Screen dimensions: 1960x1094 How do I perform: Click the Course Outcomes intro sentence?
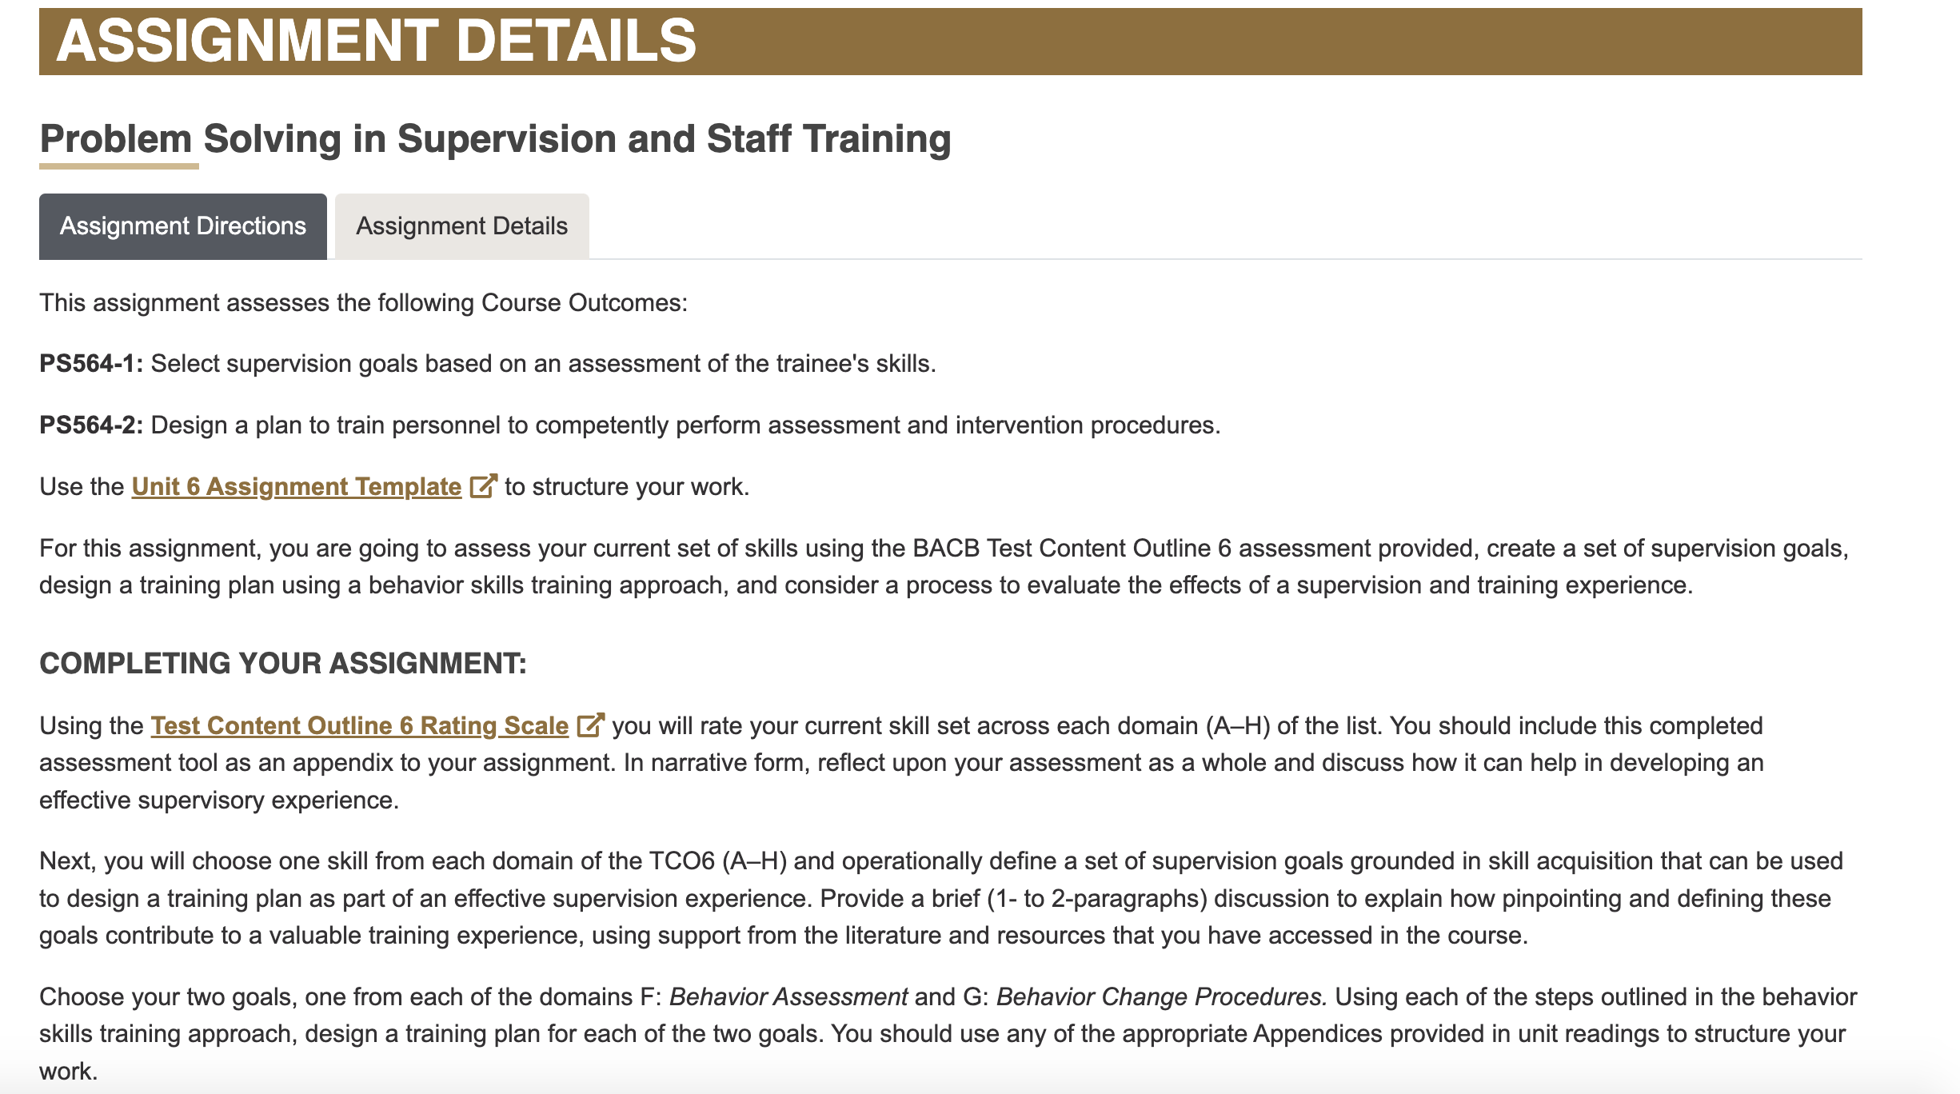click(363, 303)
